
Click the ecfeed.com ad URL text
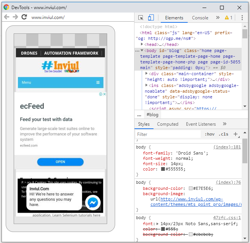pyautogui.click(x=29, y=145)
